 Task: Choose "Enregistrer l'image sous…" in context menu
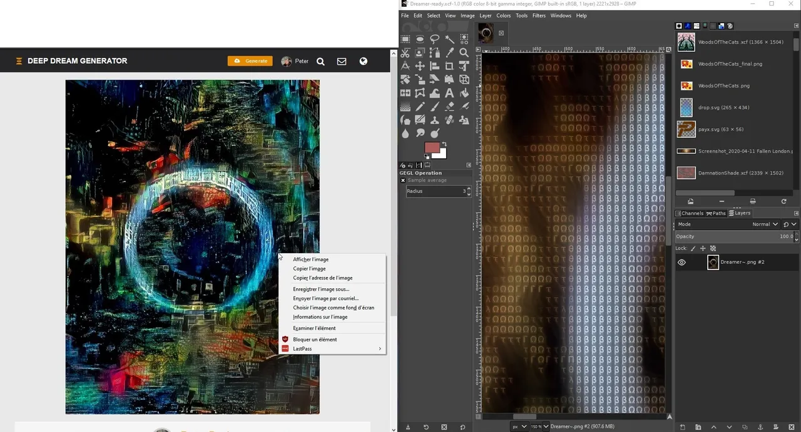(x=321, y=289)
